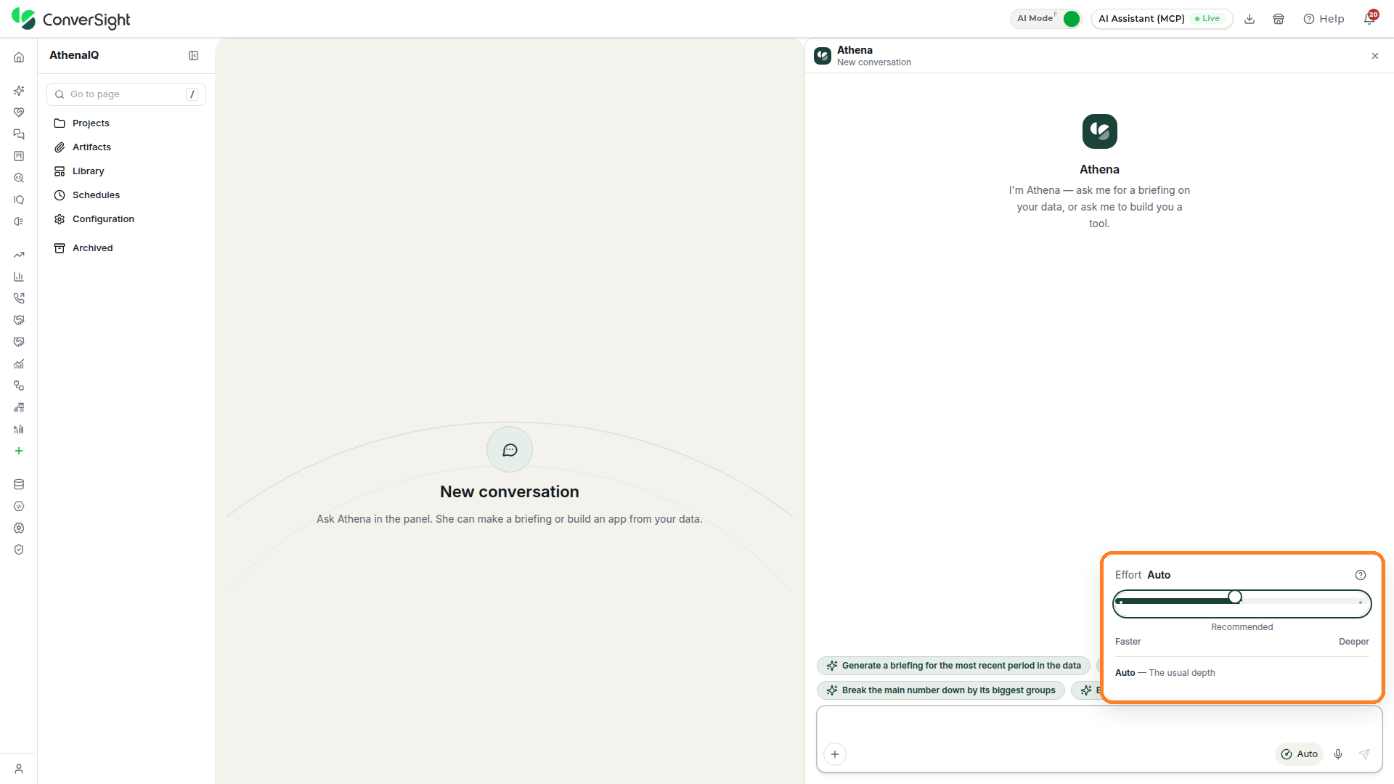The width and height of the screenshot is (1394, 784).
Task: Open Projects in AthenaIQ menu
Action: click(x=126, y=123)
